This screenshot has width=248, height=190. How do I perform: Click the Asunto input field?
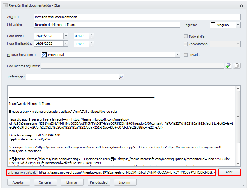[x=137, y=17]
